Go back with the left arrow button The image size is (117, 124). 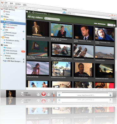[x=4, y=6]
